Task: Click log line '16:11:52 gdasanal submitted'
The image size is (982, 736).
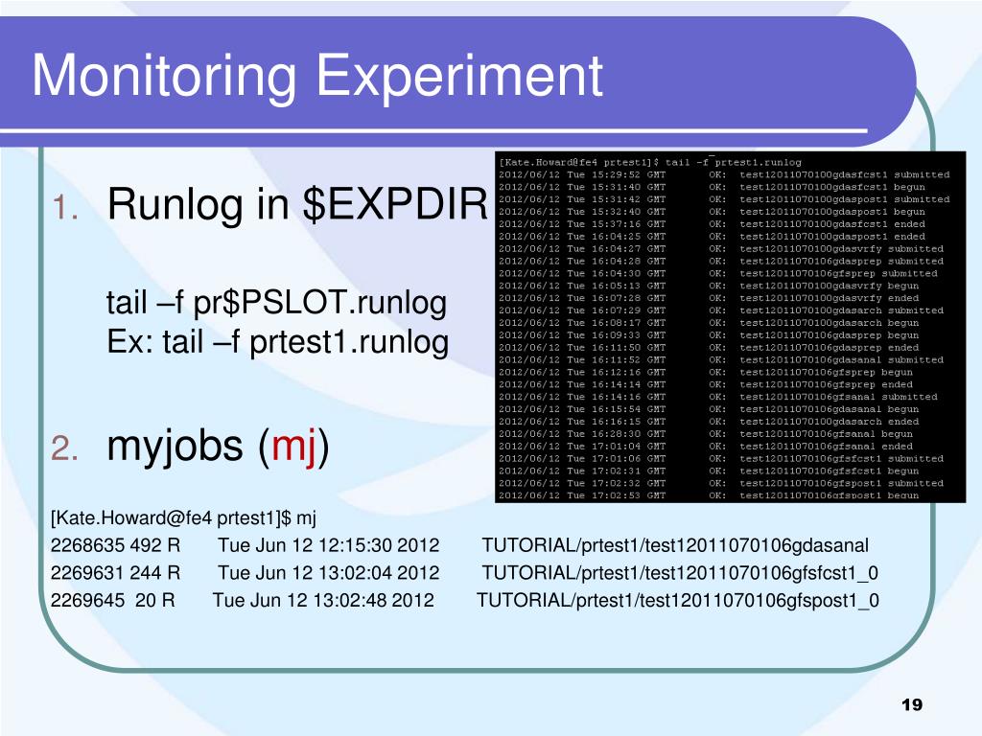Action: click(x=721, y=360)
